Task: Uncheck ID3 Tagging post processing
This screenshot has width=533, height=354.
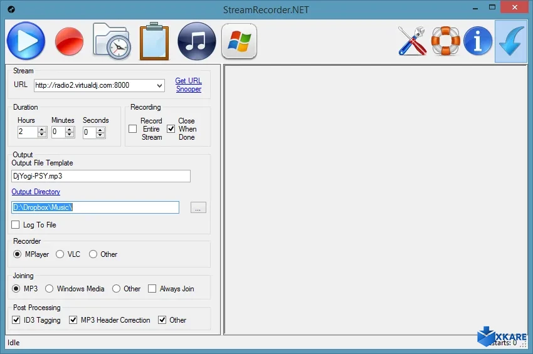Action: tap(16, 320)
